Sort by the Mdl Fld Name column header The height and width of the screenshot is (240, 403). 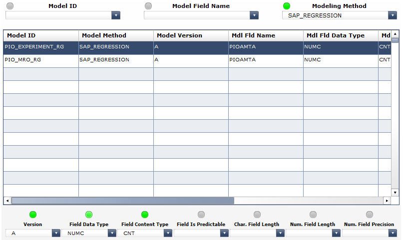coord(266,35)
